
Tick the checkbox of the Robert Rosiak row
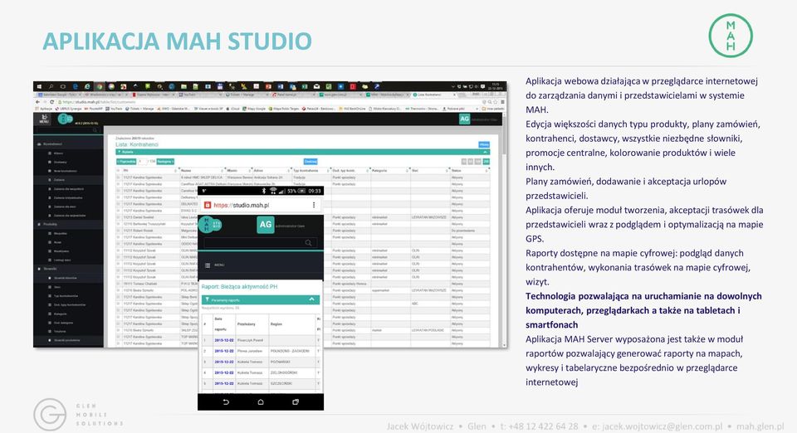(119, 231)
